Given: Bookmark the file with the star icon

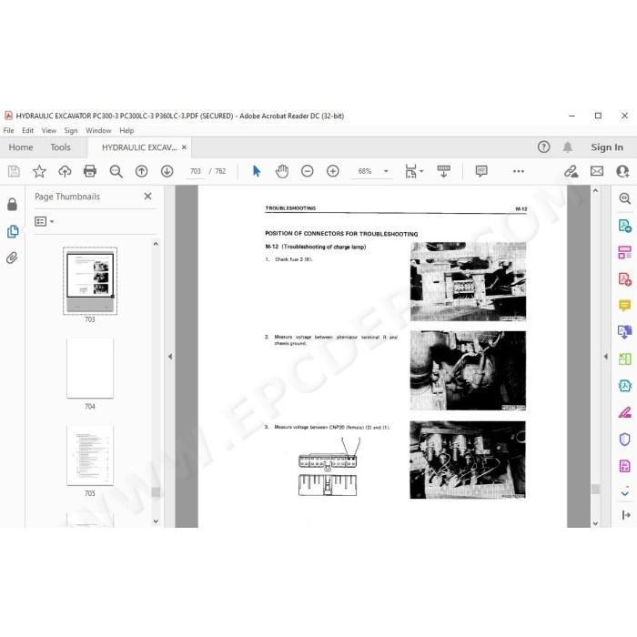Looking at the screenshot, I should click(39, 171).
